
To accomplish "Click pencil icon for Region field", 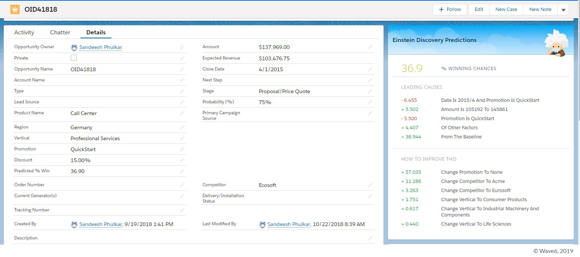I will coord(182,127).
